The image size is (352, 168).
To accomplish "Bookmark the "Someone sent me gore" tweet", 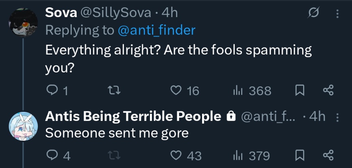I will click(x=300, y=155).
